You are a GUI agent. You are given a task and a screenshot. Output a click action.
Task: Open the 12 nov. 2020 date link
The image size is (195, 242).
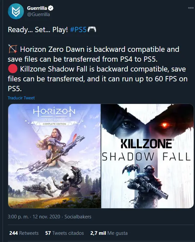pyautogui.click(x=47, y=217)
